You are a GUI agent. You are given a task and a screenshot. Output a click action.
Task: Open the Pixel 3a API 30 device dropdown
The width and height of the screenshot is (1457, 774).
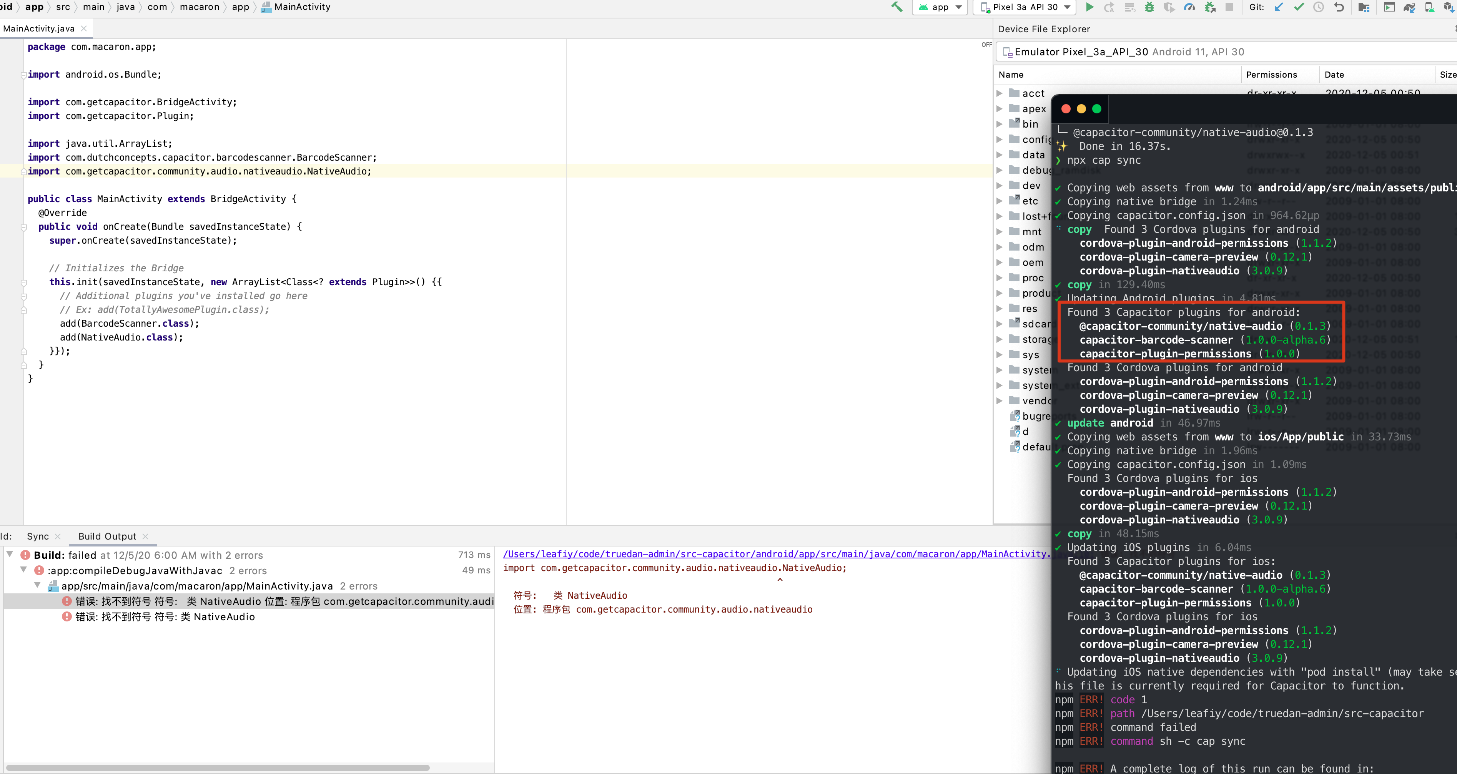point(1067,7)
